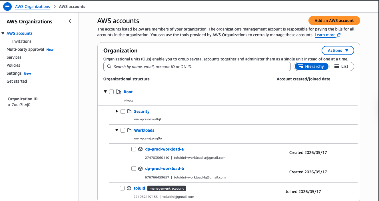Select the Root checkbox
The image size is (379, 201).
tap(111, 92)
